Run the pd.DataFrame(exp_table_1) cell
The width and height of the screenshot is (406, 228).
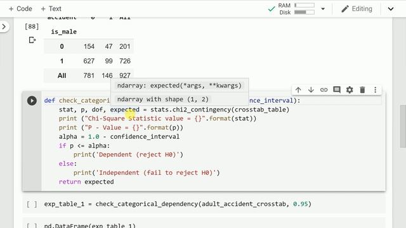coord(32,225)
